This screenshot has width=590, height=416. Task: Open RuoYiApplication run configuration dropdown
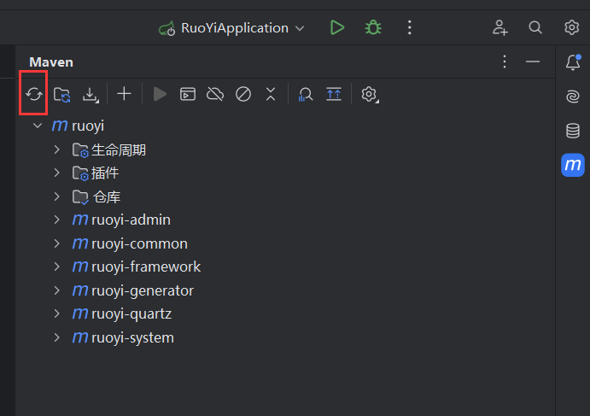[232, 27]
